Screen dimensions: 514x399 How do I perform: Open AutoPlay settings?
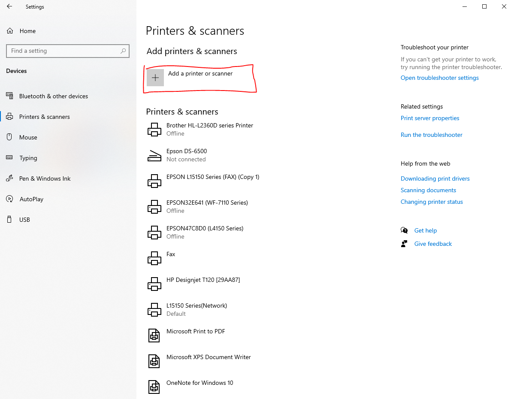(x=31, y=199)
